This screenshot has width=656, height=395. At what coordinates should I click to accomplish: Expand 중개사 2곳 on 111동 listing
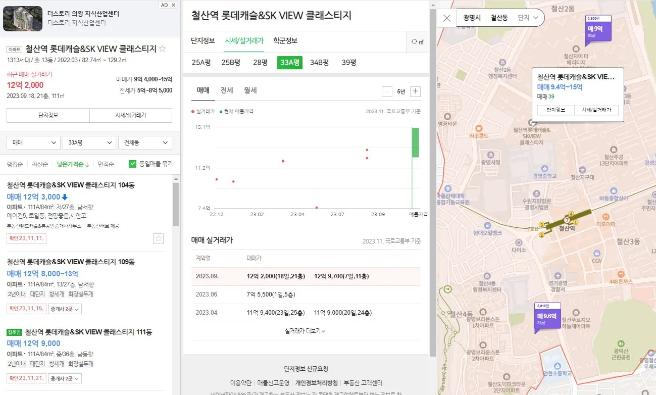point(65,378)
